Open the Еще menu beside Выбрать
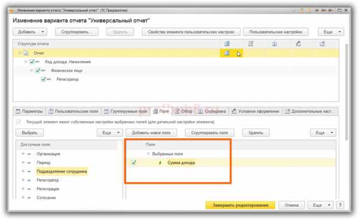The height and width of the screenshot is (220, 359). (x=109, y=132)
